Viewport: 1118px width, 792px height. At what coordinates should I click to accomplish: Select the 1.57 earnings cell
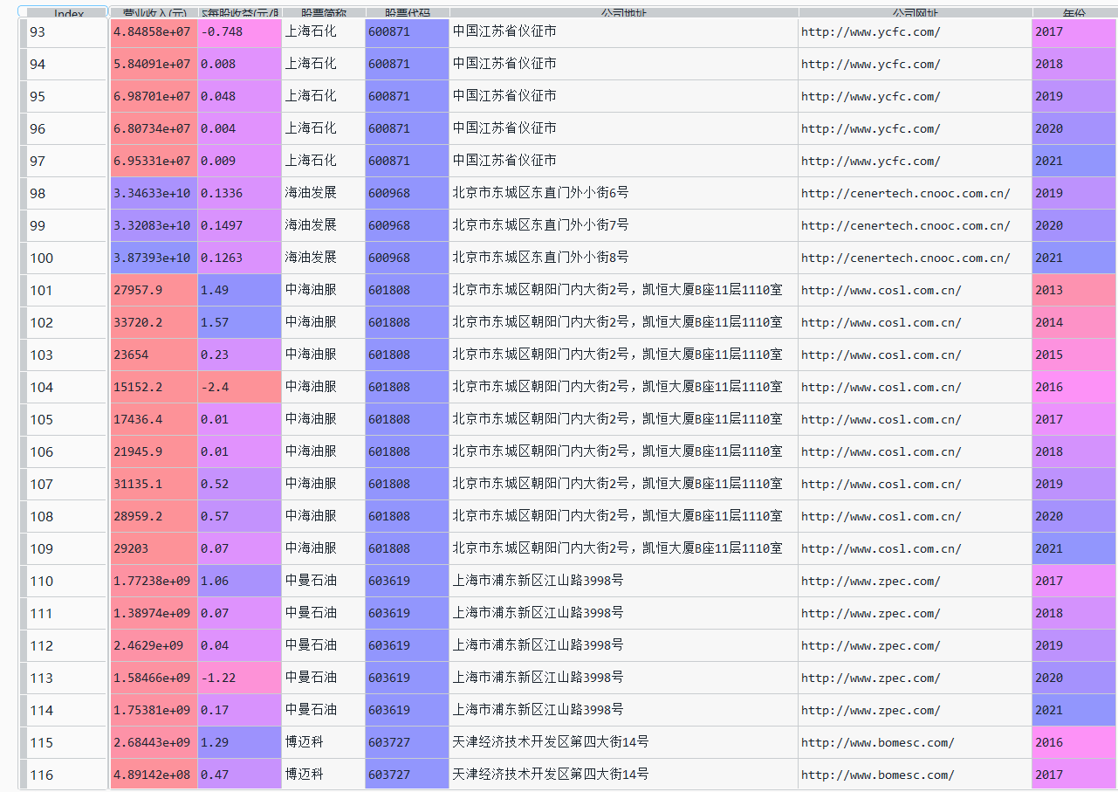pos(239,322)
